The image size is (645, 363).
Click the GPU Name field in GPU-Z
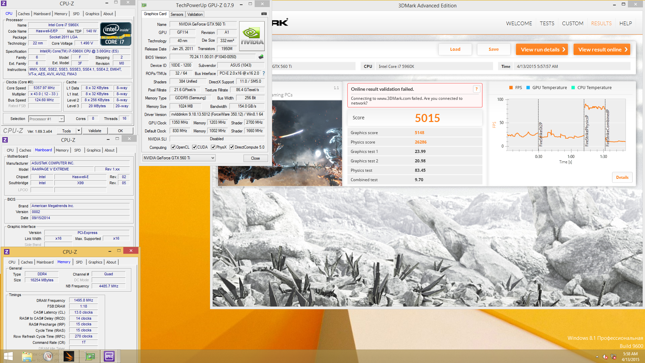[x=203, y=24]
